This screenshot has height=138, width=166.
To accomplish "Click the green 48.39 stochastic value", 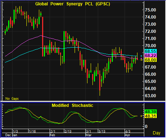I will 150,112.
